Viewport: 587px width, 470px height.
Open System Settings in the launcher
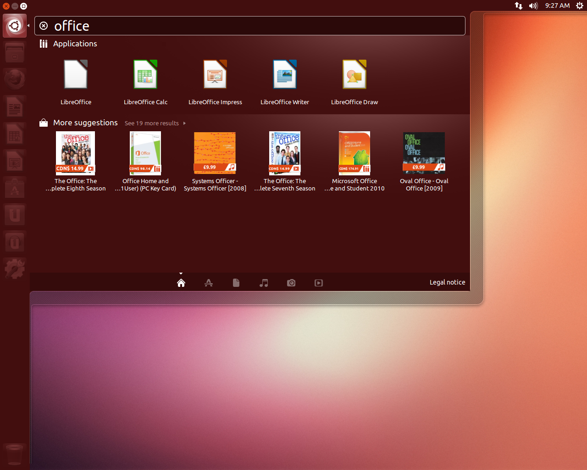tap(15, 269)
